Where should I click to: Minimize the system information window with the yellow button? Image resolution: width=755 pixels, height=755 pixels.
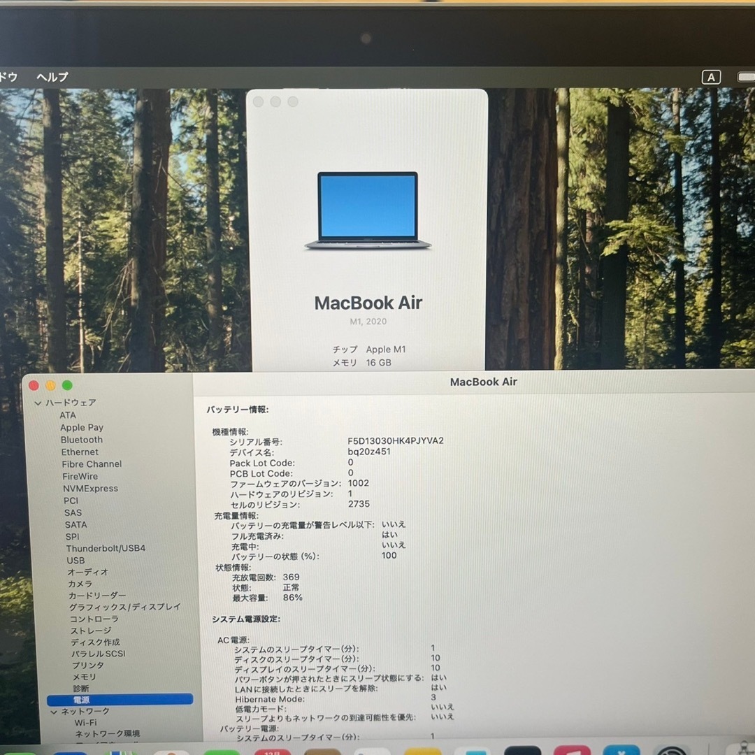(50, 385)
